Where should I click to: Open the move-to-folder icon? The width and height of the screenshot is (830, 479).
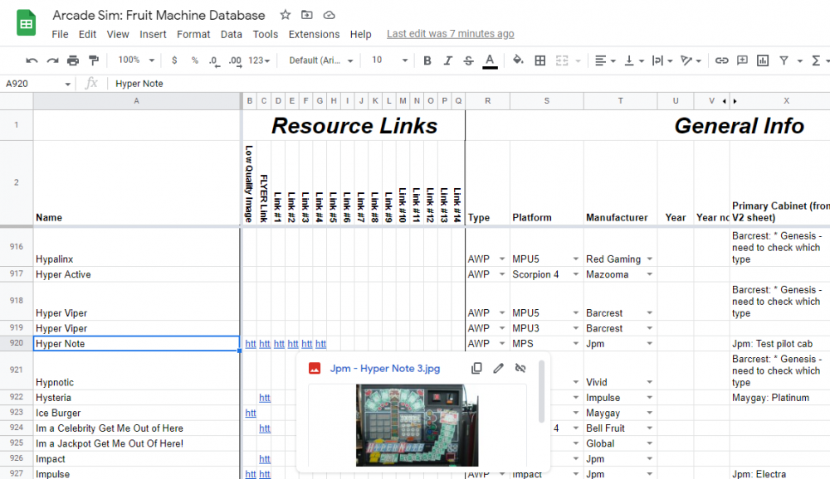tap(307, 15)
